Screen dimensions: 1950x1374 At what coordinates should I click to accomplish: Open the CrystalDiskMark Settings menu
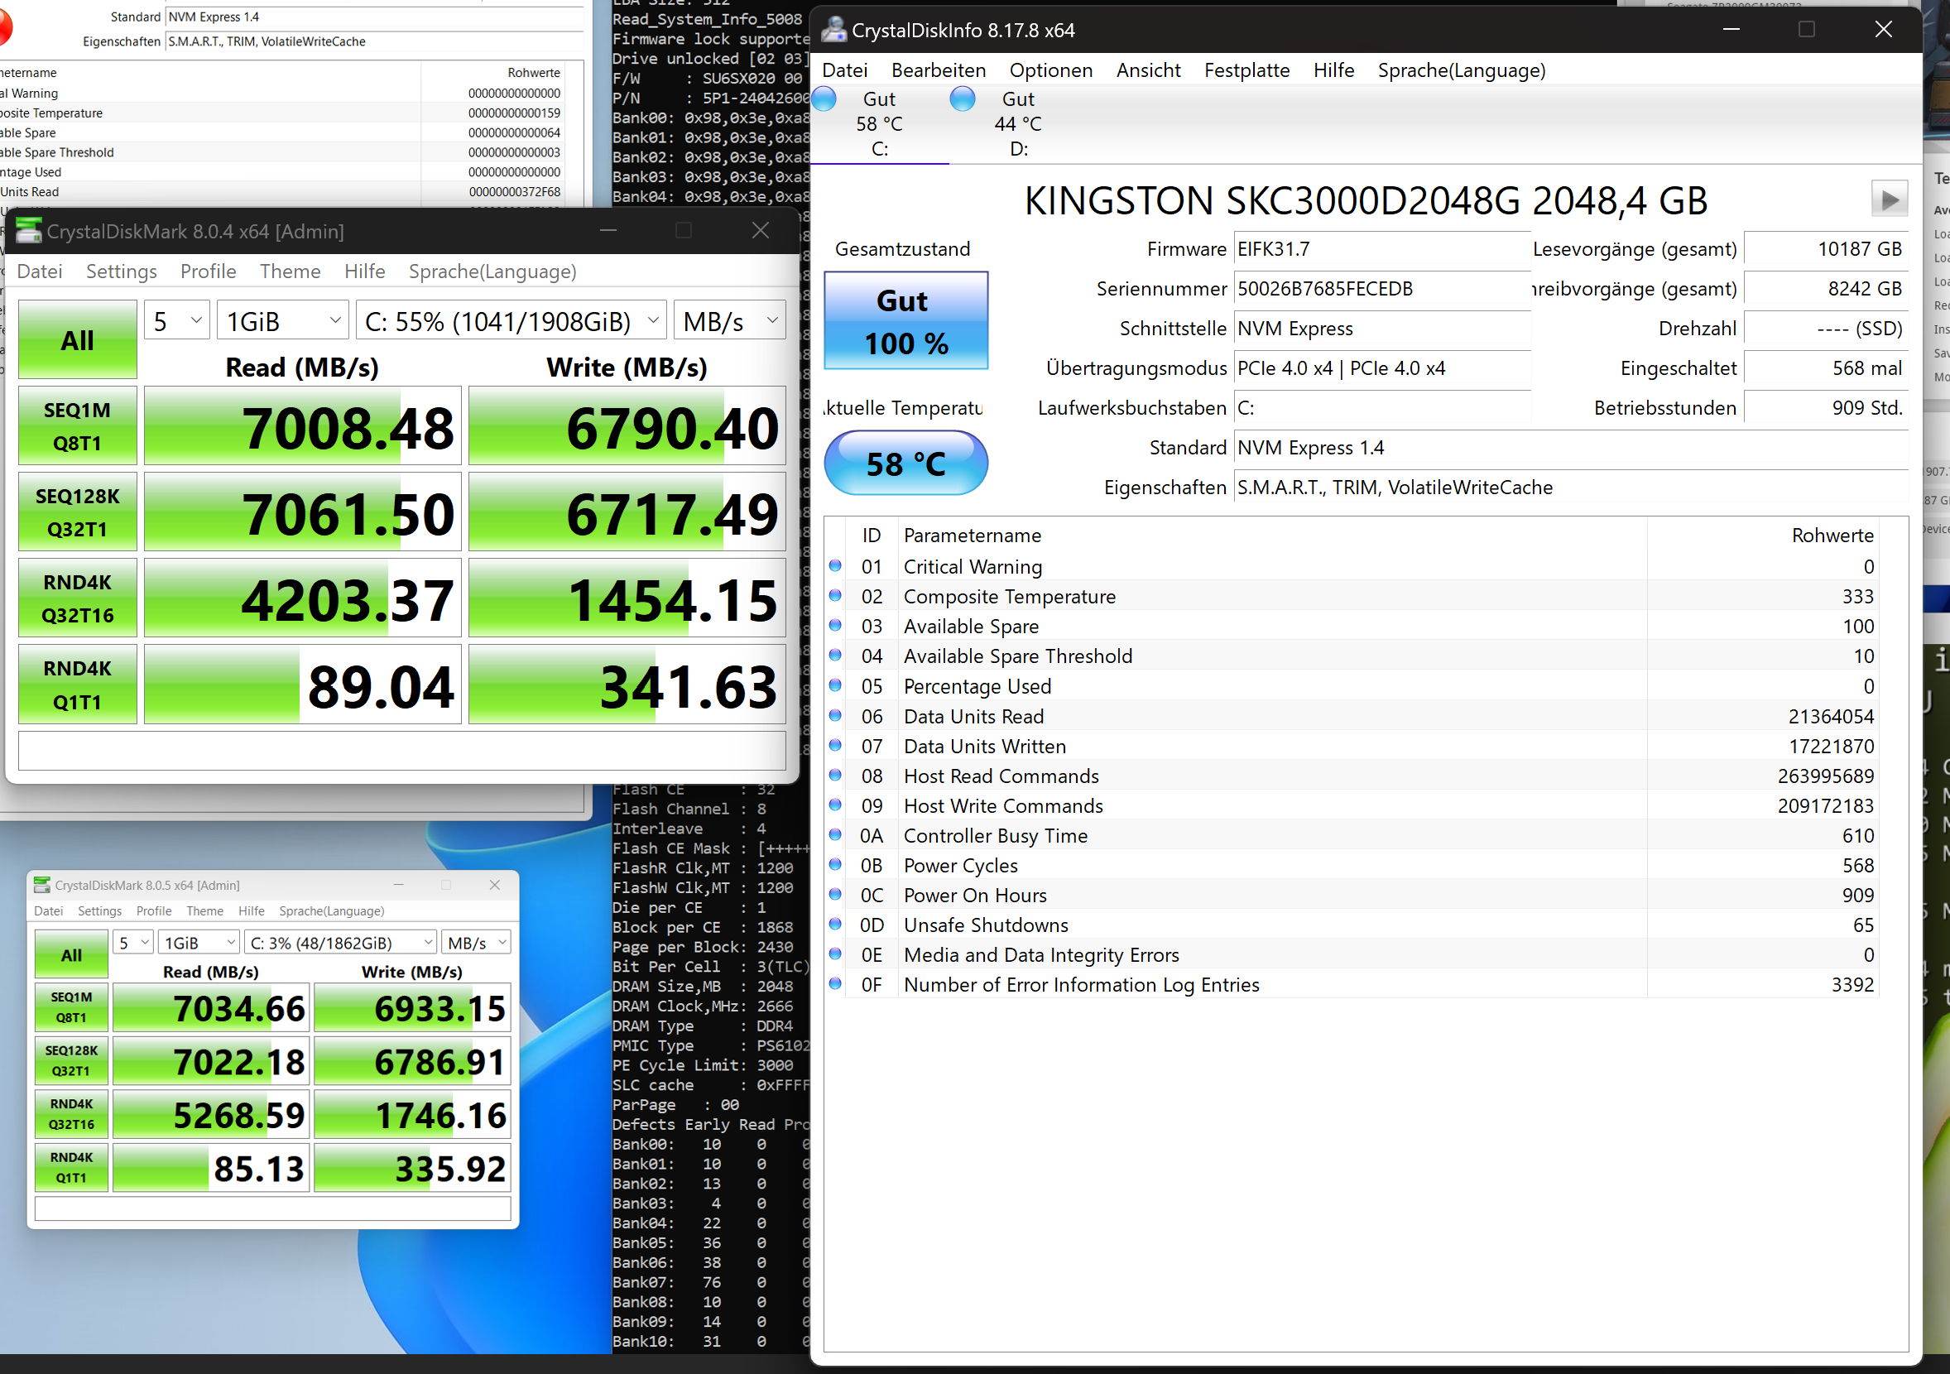tap(120, 272)
